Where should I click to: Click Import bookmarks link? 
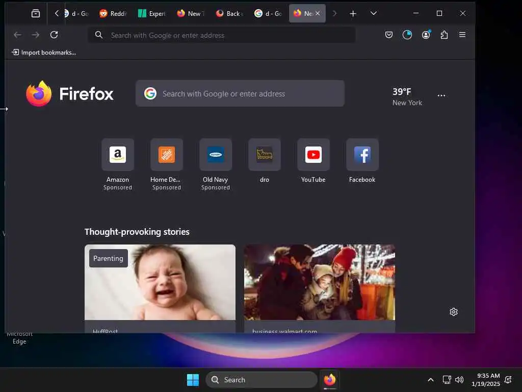44,53
